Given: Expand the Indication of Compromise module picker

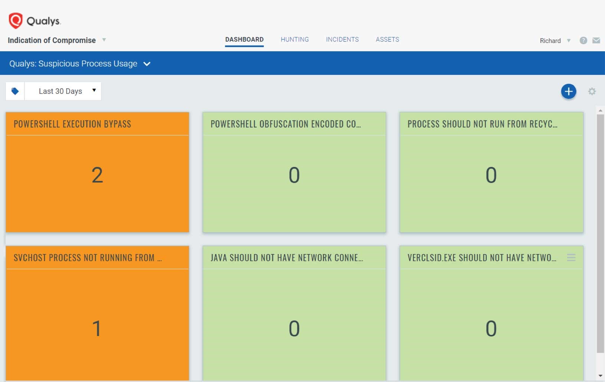Looking at the screenshot, I should click(104, 40).
